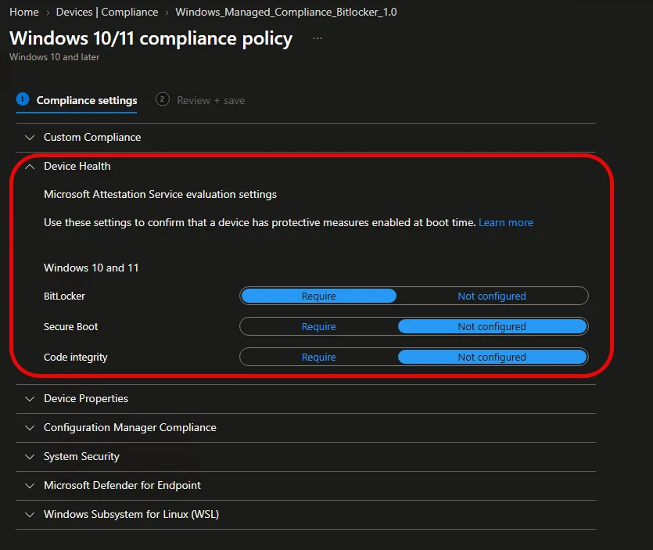Expand the System Security section
Image resolution: width=653 pixels, height=550 pixels.
pyautogui.click(x=305, y=457)
